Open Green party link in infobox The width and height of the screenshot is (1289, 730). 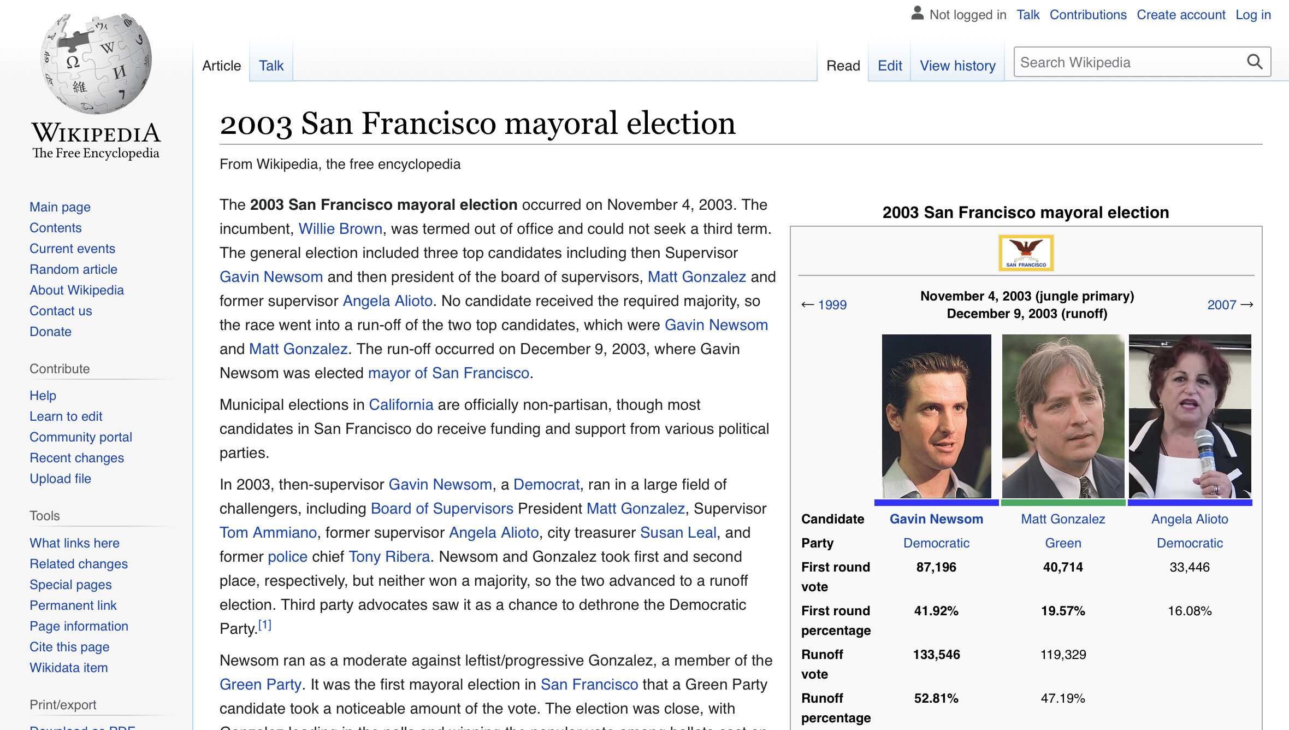coord(1063,543)
